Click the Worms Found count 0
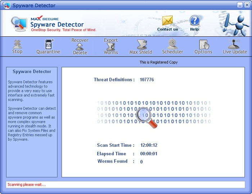The height and width of the screenshot is (194, 252). pos(141,162)
